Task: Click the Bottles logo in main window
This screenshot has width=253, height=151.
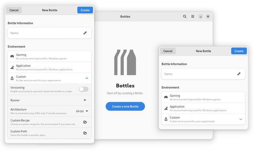Action: click(125, 62)
